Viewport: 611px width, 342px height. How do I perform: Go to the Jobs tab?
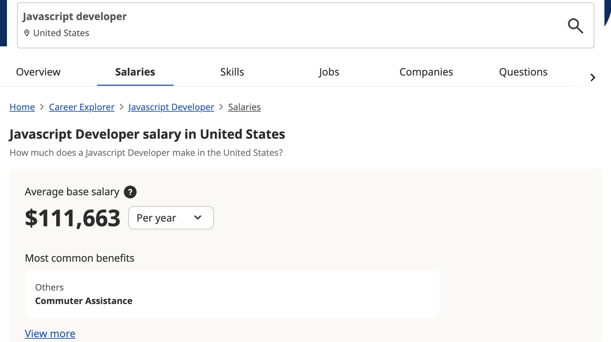point(329,72)
